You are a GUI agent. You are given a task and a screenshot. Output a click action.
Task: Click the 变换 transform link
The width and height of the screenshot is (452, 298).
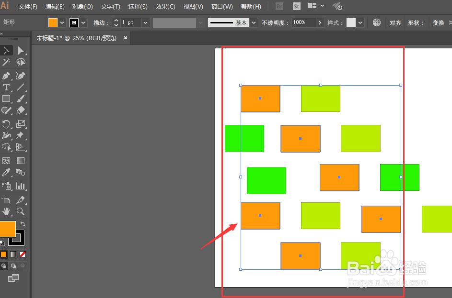(438, 23)
